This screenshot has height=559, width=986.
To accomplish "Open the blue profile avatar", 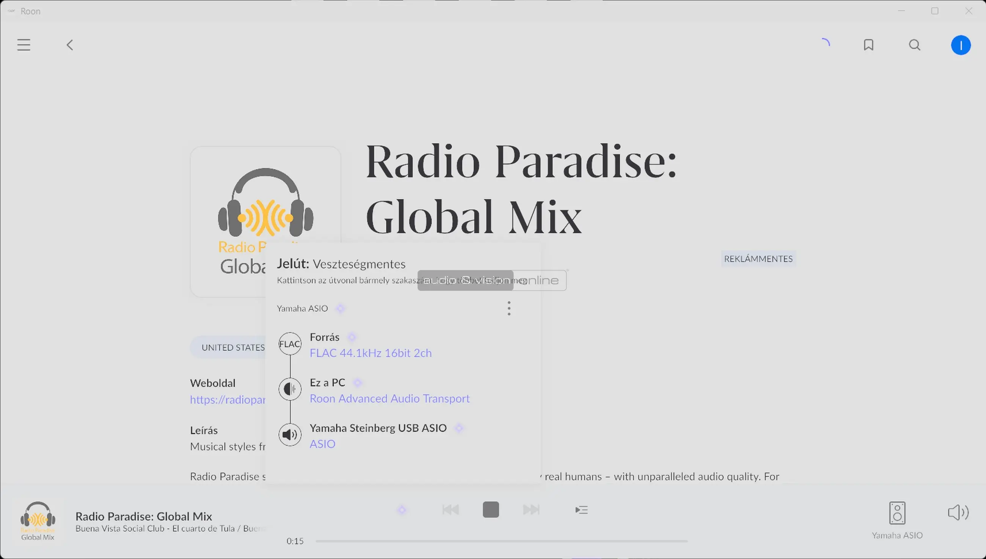I will pyautogui.click(x=961, y=45).
